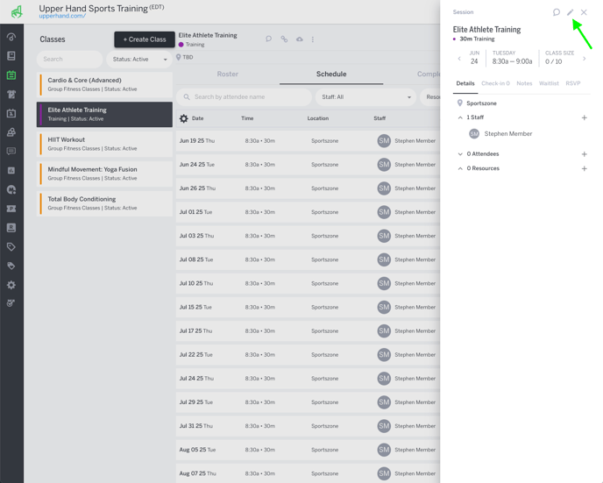Open the circular M icon in sidebar
The width and height of the screenshot is (603, 483).
11,189
